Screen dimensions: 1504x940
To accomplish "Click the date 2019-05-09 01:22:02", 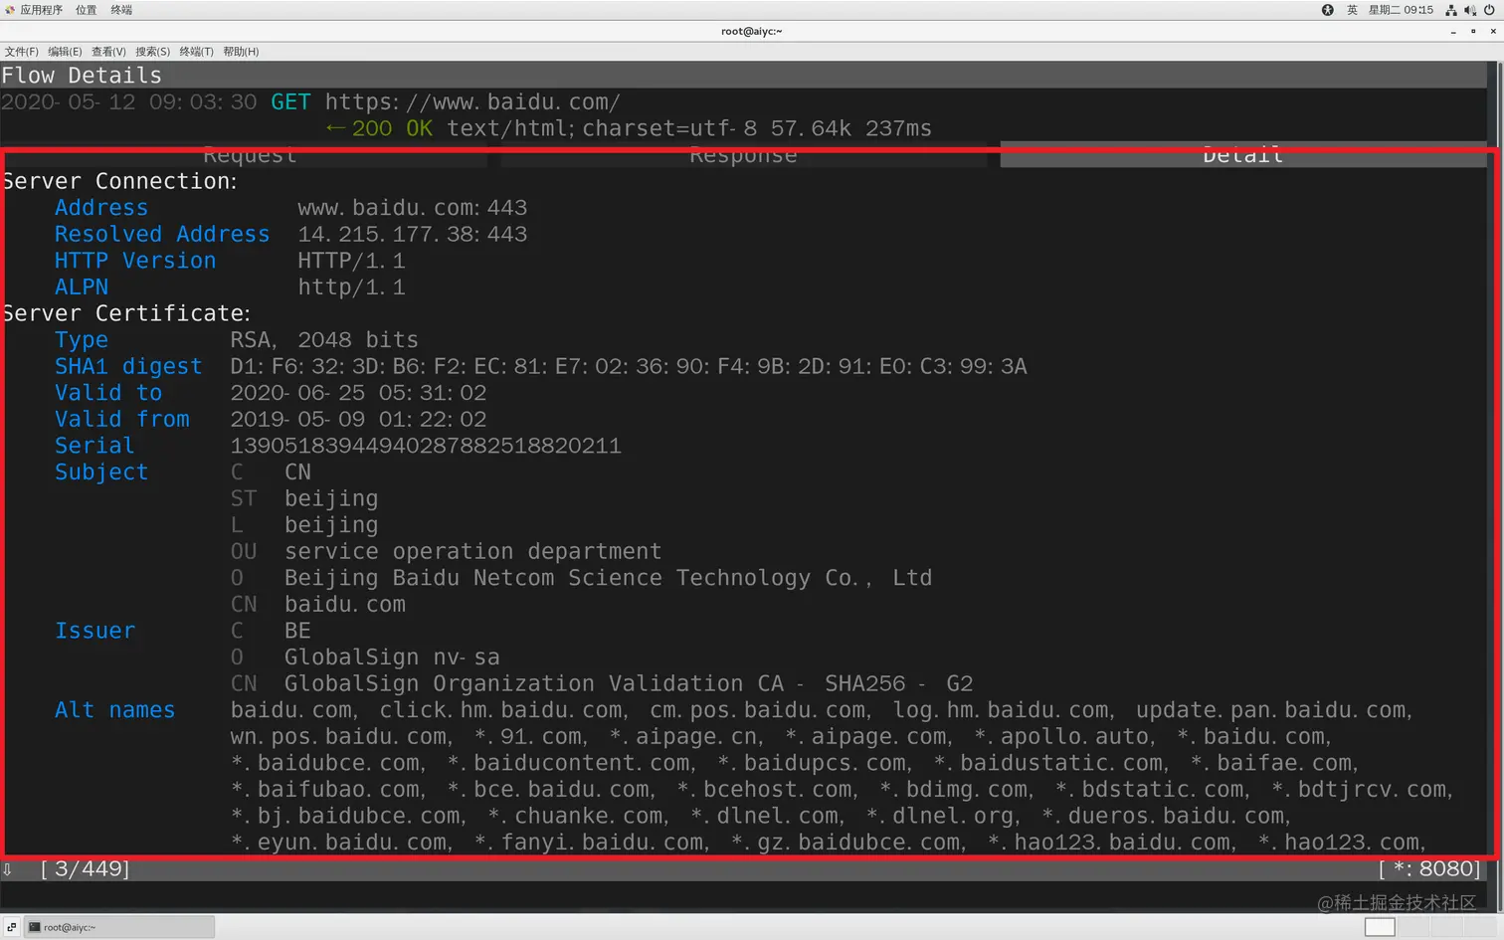I will pyautogui.click(x=358, y=420).
